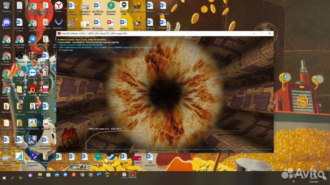
Task: Open the FurMark desktop shortcut
Action: click(33, 90)
